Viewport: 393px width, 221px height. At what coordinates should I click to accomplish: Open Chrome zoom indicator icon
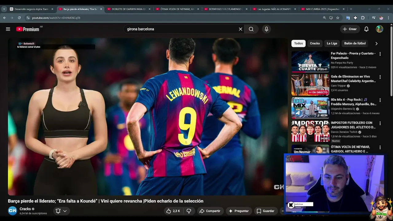tap(325, 18)
